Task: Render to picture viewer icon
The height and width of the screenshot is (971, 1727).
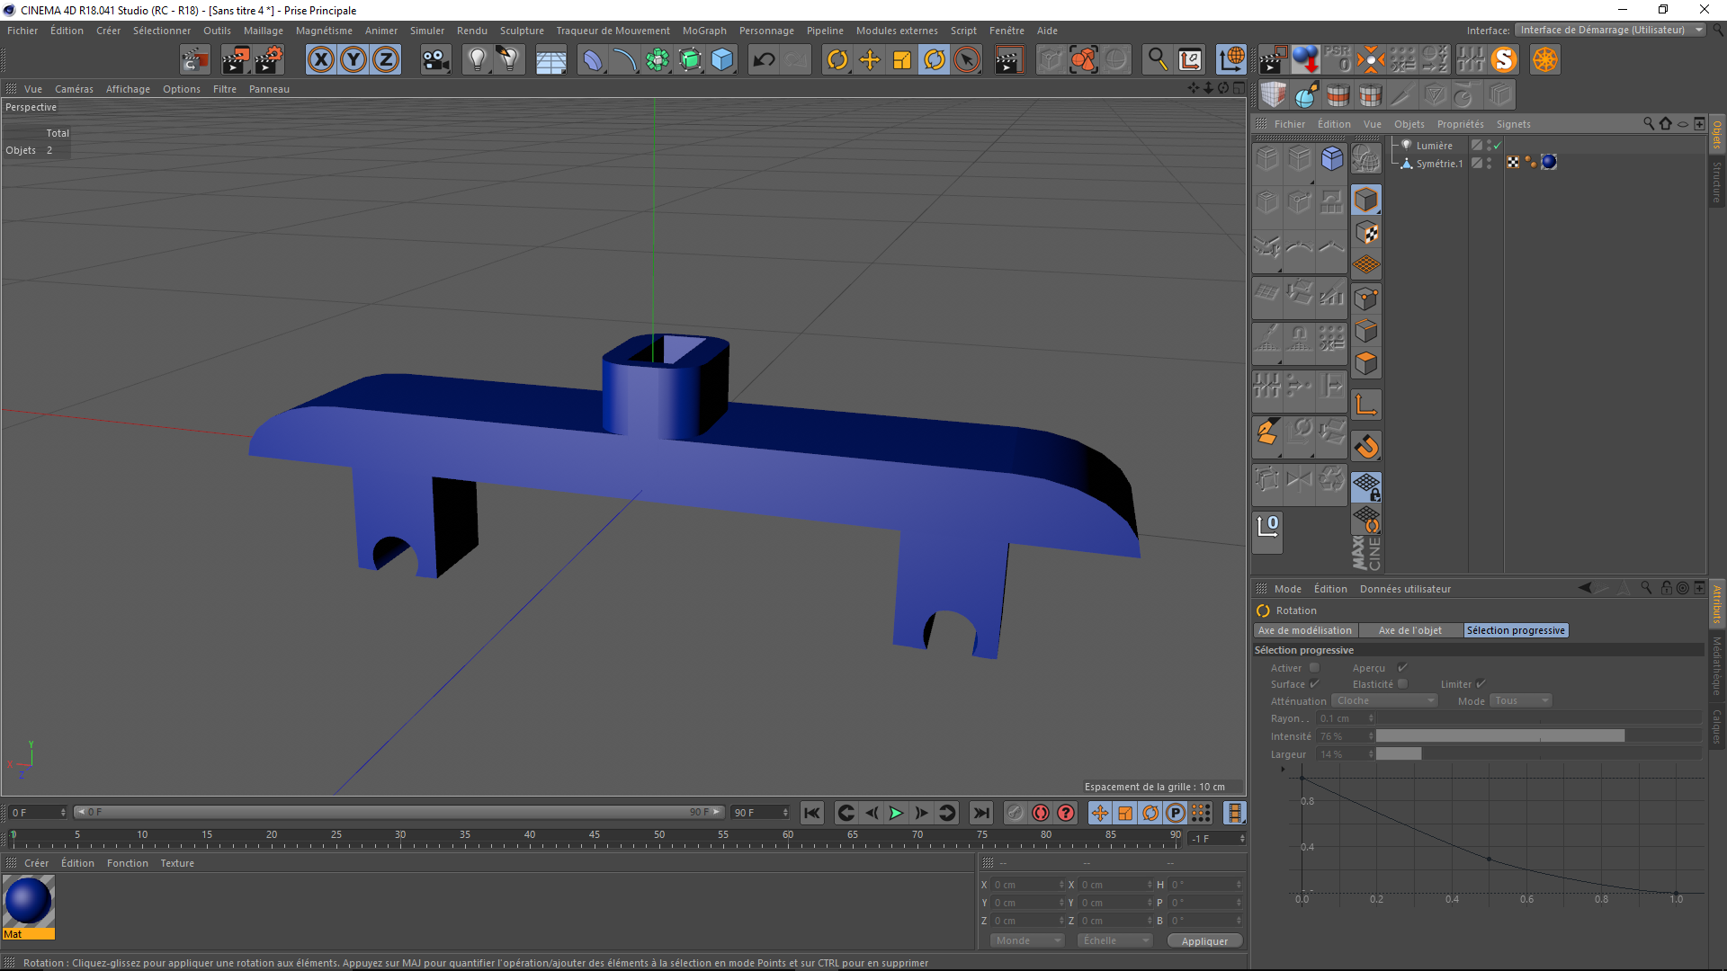Action: (236, 60)
